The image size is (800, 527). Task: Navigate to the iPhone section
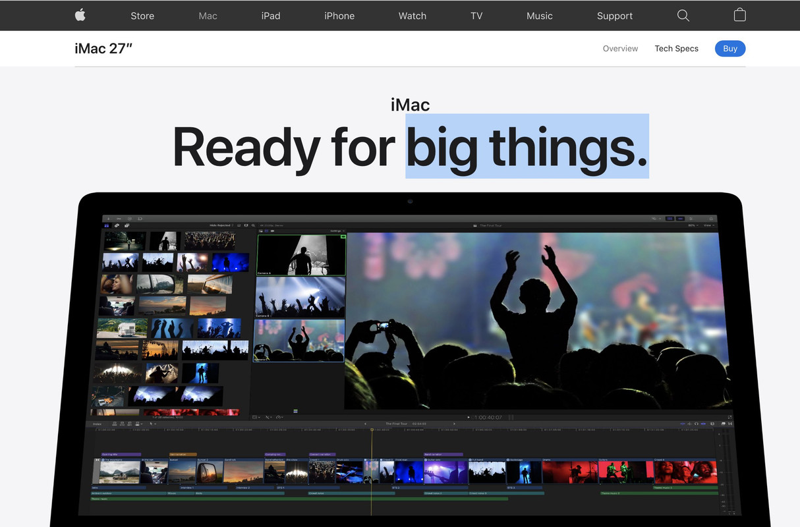point(339,16)
